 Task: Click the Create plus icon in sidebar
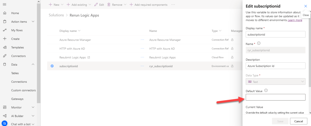(x=5, y=39)
